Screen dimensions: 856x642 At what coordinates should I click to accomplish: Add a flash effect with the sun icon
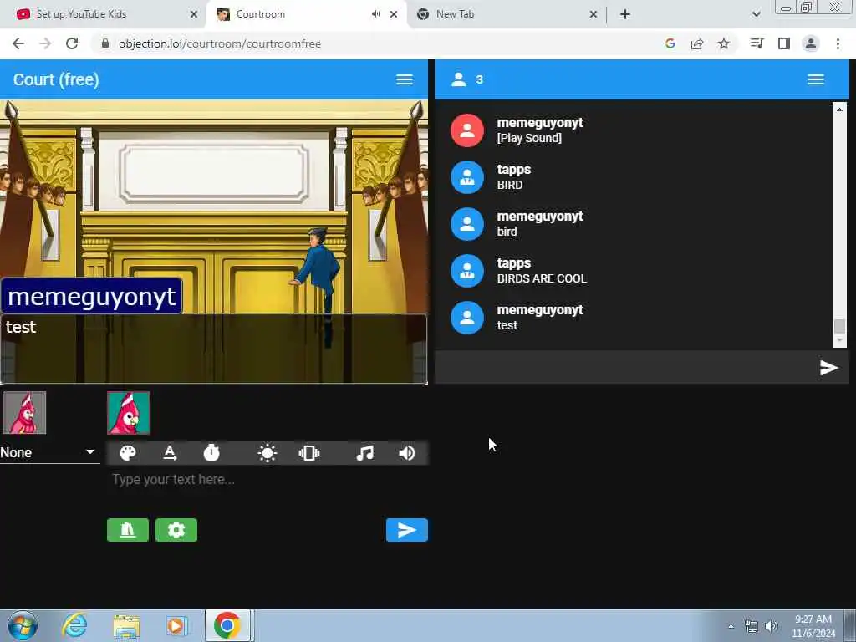[x=267, y=453]
